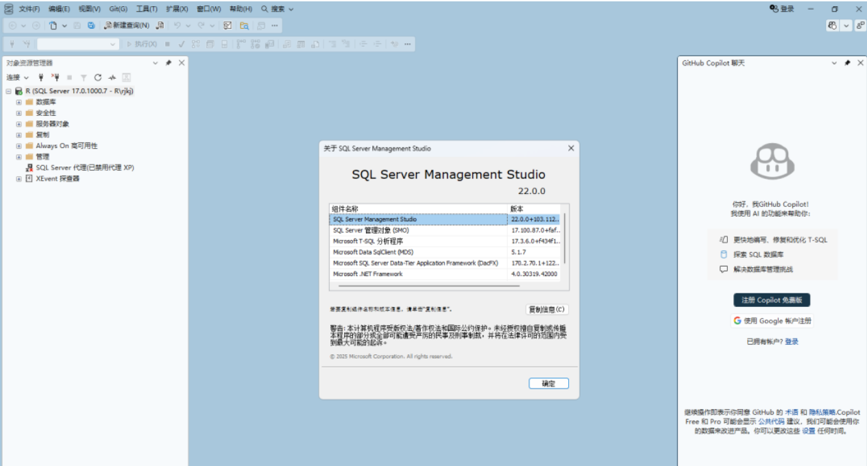Click the Filter funnel icon in Object Explorer

[x=84, y=77]
